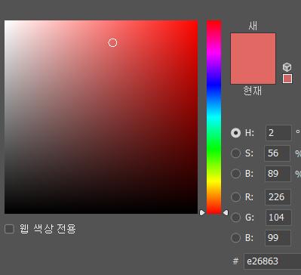The image size is (301, 275).
Task: Click the S value field showing 56
Action: [x=278, y=153]
